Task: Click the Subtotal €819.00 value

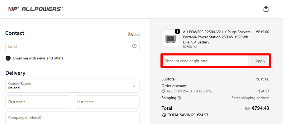Action: tap(263, 79)
